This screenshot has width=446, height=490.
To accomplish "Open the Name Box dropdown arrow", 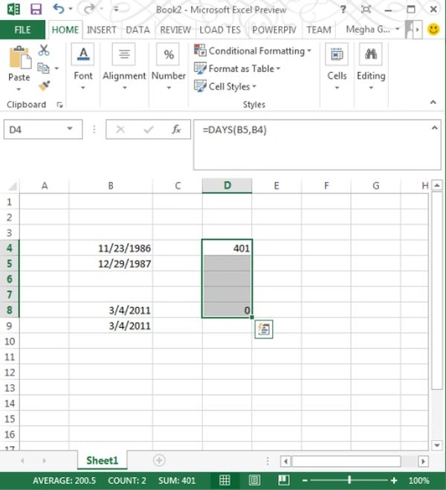I will pyautogui.click(x=70, y=129).
